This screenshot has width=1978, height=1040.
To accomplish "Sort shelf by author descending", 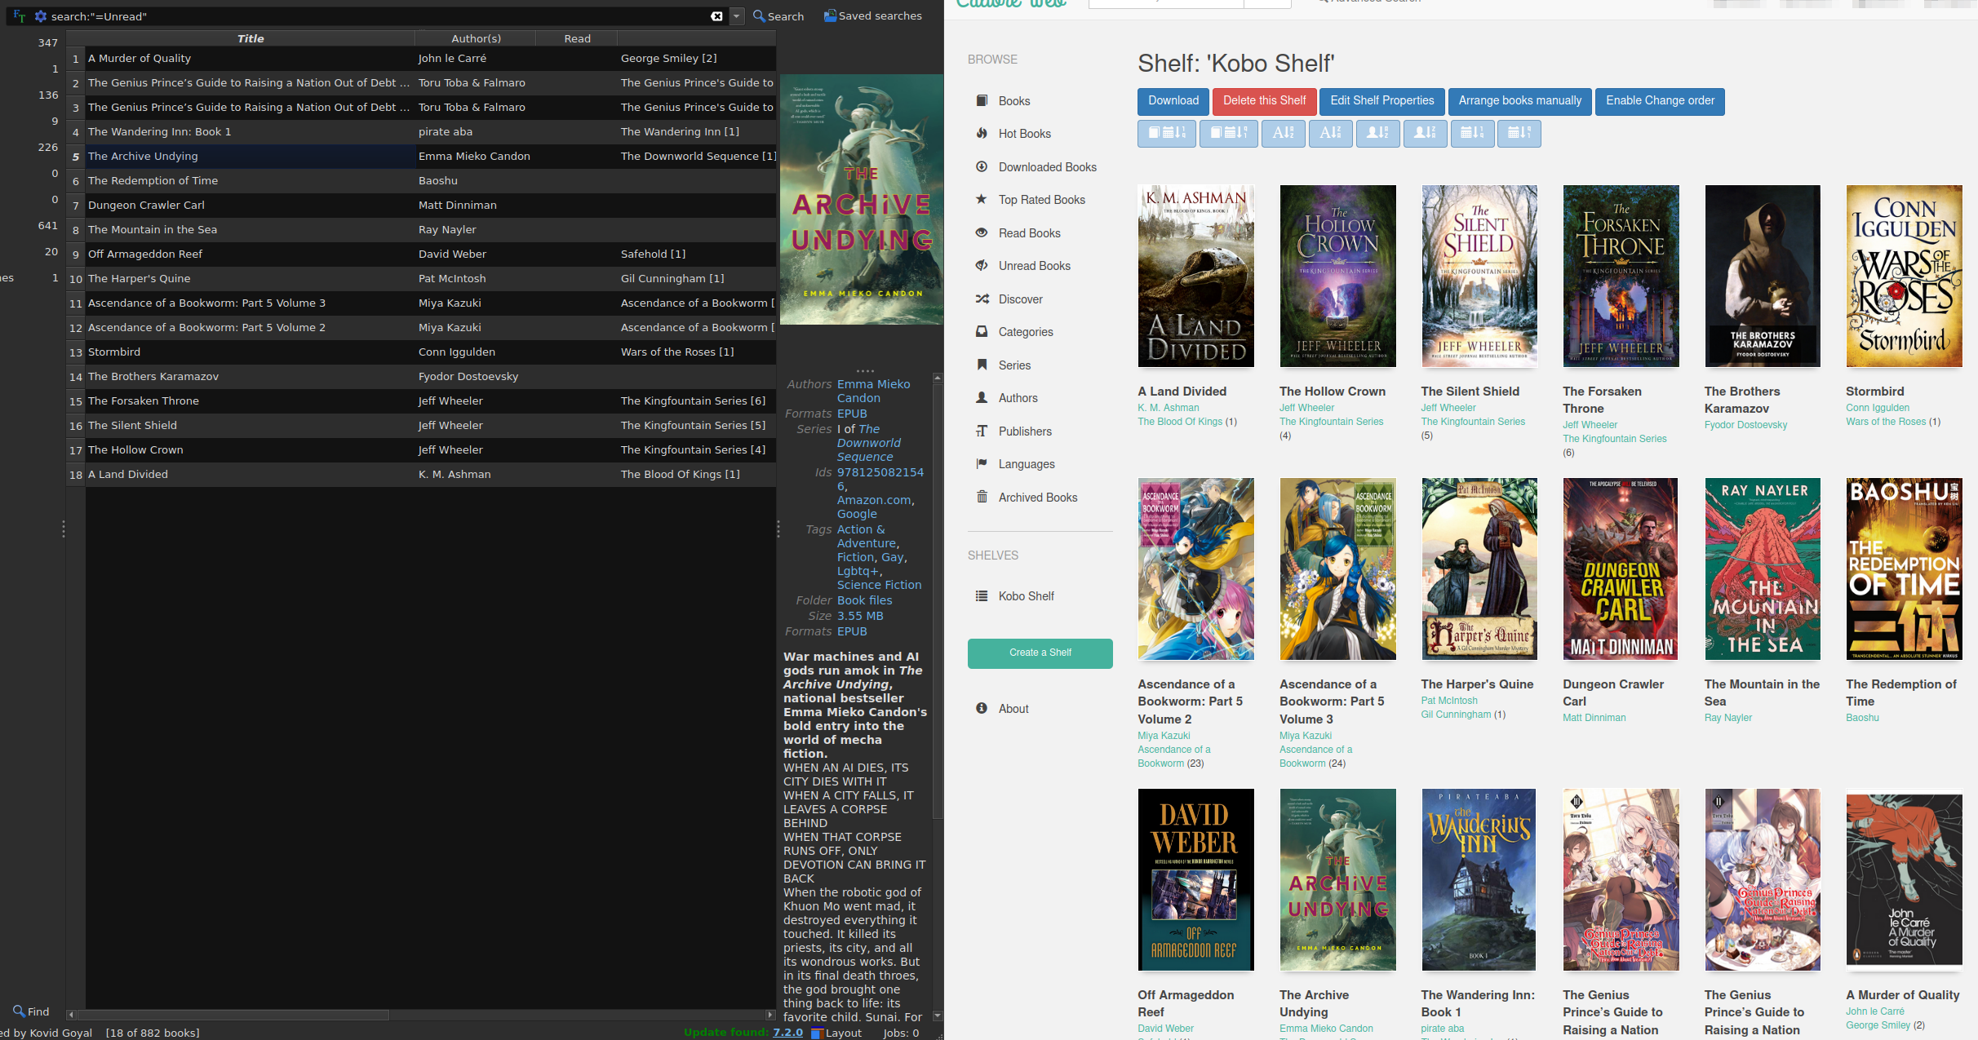I will click(x=1425, y=133).
